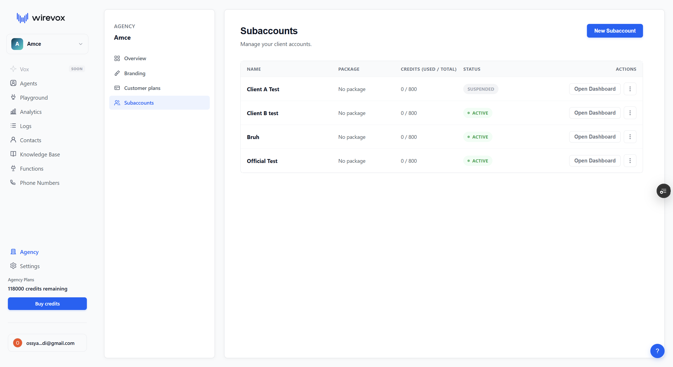Open more actions for Official Test
The width and height of the screenshot is (673, 367).
[630, 161]
